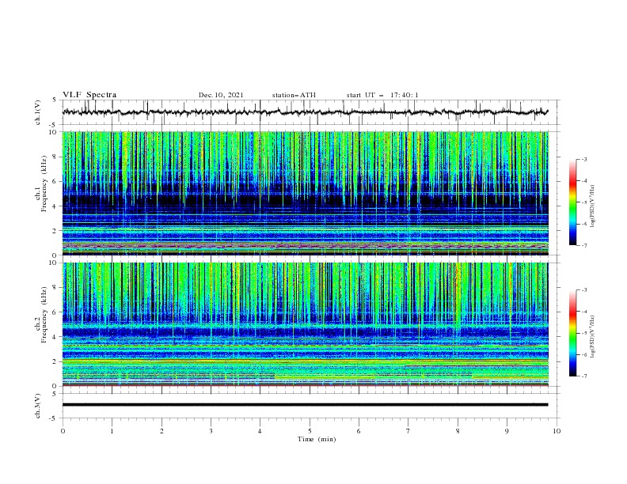The image size is (627, 484).
Task: Click inside the ch.1 spectrogram panel
Action: [305, 193]
